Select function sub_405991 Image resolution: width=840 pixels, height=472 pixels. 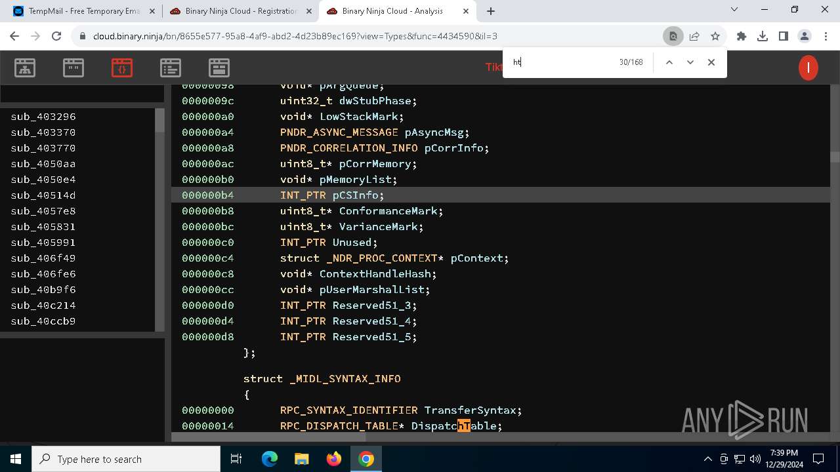point(43,243)
